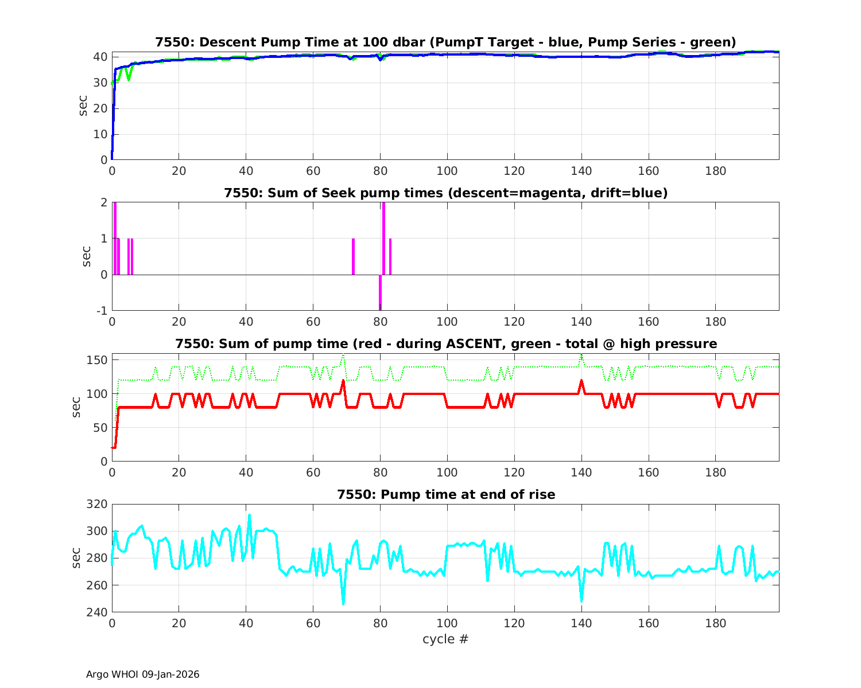Click the cyan dip at cycle 140
Screen dimensions: 861x688
581,599
